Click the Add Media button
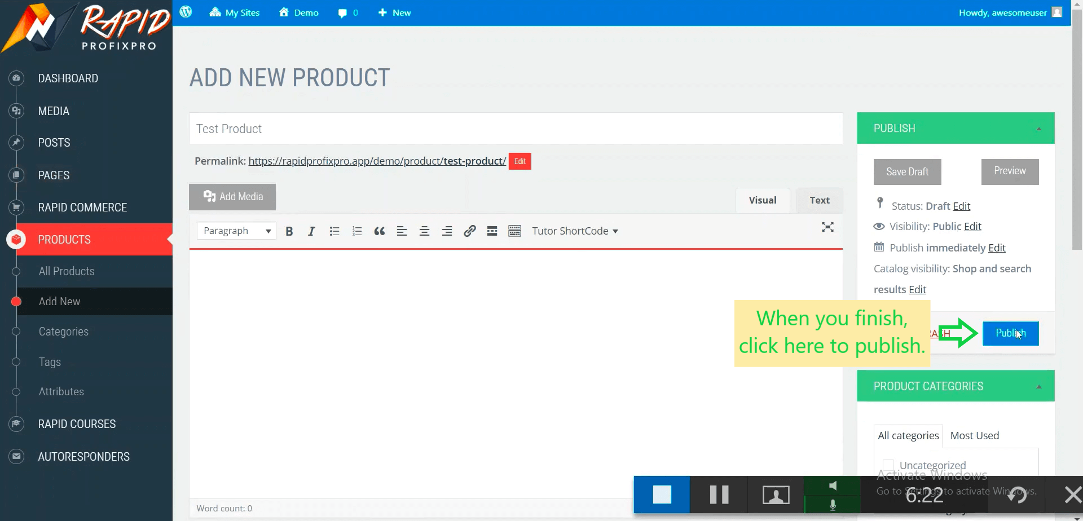 point(232,197)
